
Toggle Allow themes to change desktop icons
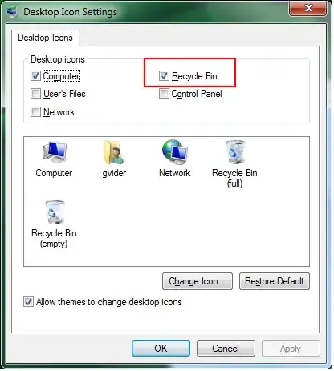[x=28, y=302]
